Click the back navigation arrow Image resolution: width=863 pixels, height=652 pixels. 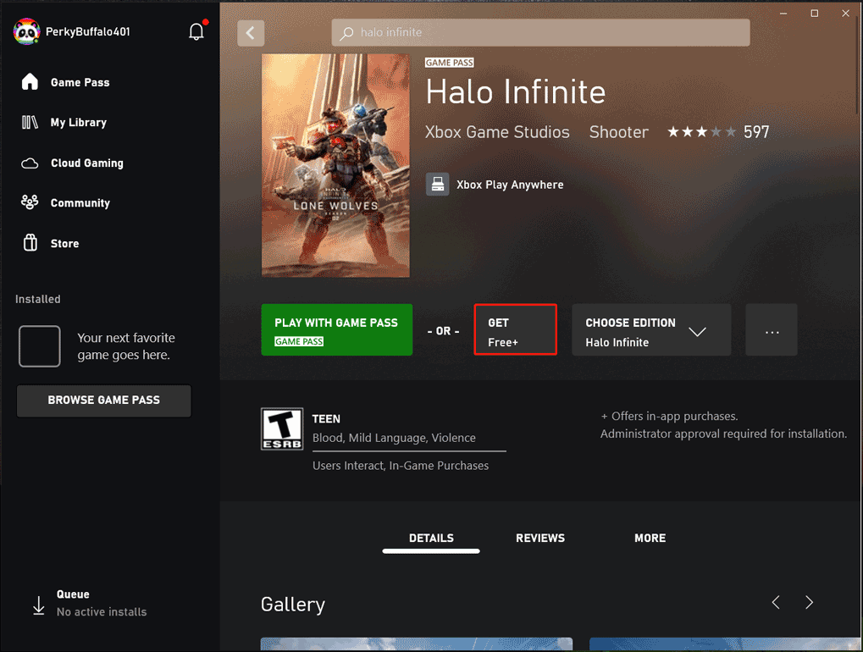pyautogui.click(x=251, y=32)
